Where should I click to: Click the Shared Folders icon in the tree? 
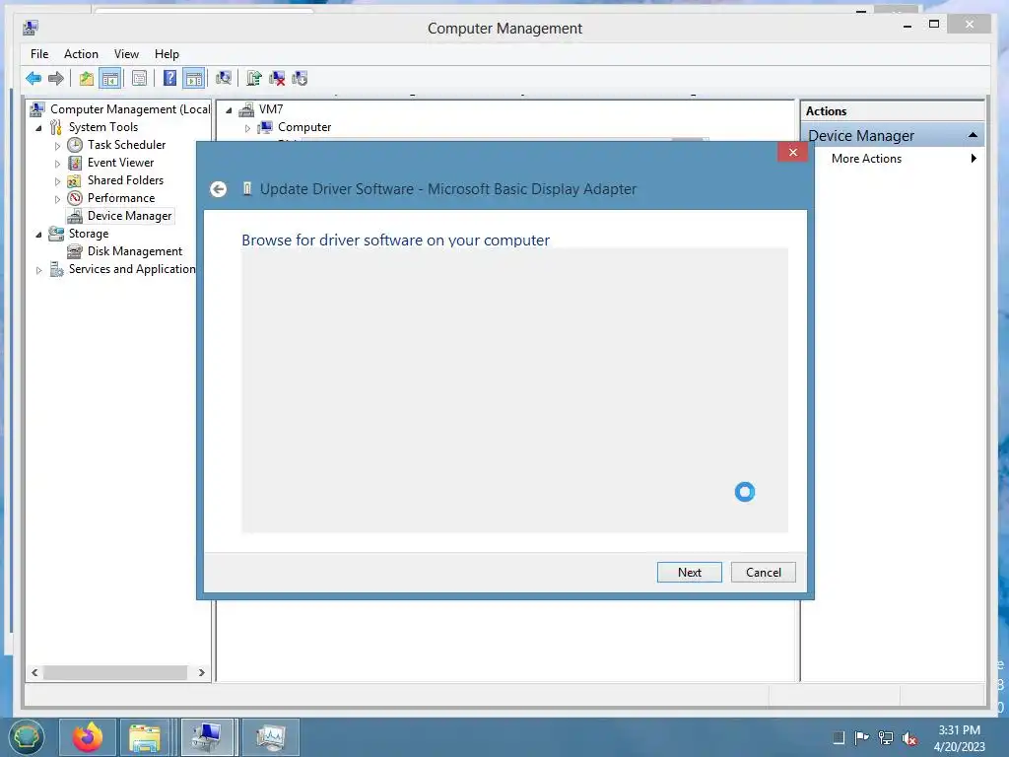(75, 180)
